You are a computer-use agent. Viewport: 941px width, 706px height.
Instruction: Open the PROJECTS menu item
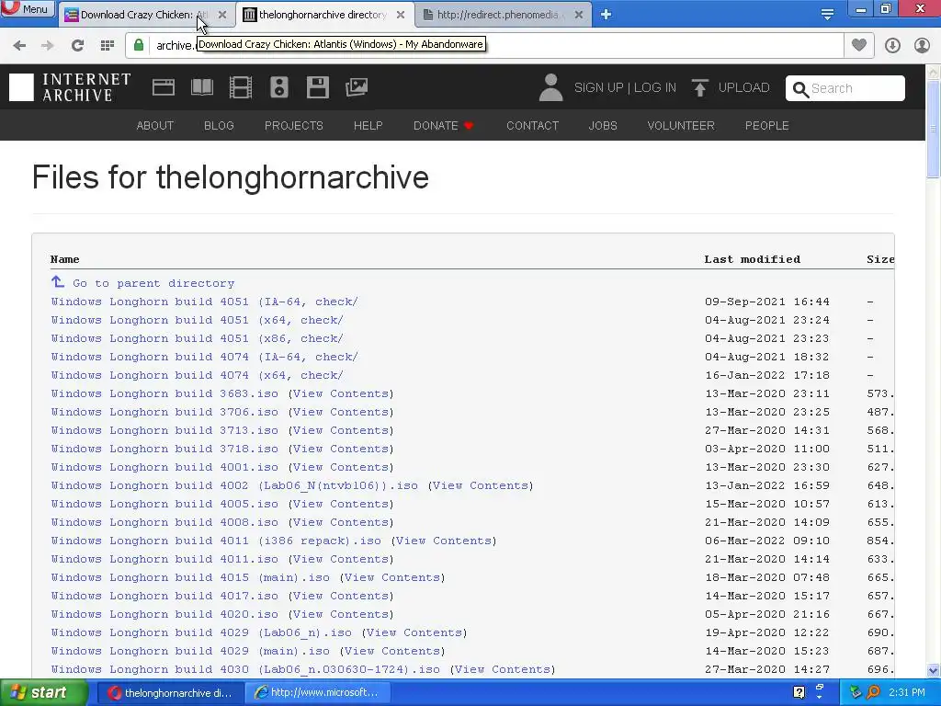click(x=293, y=125)
